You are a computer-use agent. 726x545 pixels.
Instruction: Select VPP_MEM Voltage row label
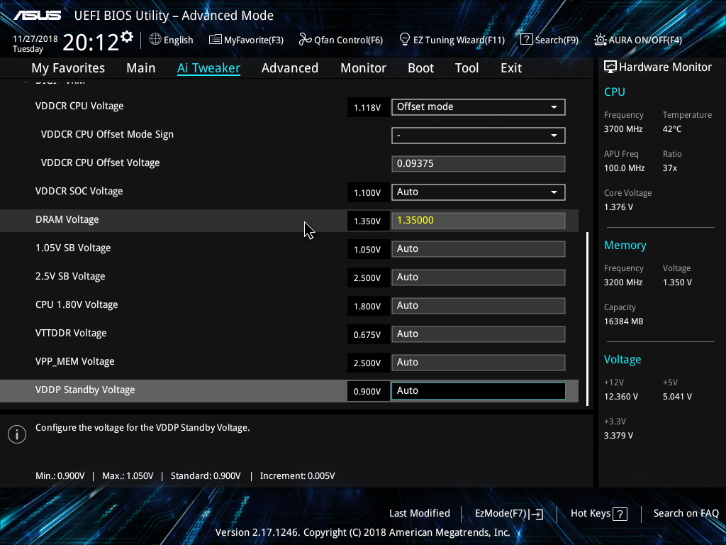coord(75,362)
